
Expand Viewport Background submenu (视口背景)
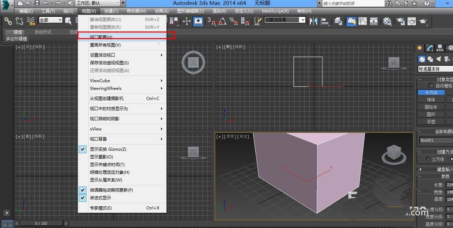(122, 139)
